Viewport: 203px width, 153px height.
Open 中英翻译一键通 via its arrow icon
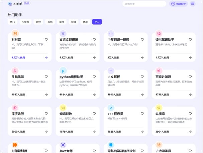(142, 57)
